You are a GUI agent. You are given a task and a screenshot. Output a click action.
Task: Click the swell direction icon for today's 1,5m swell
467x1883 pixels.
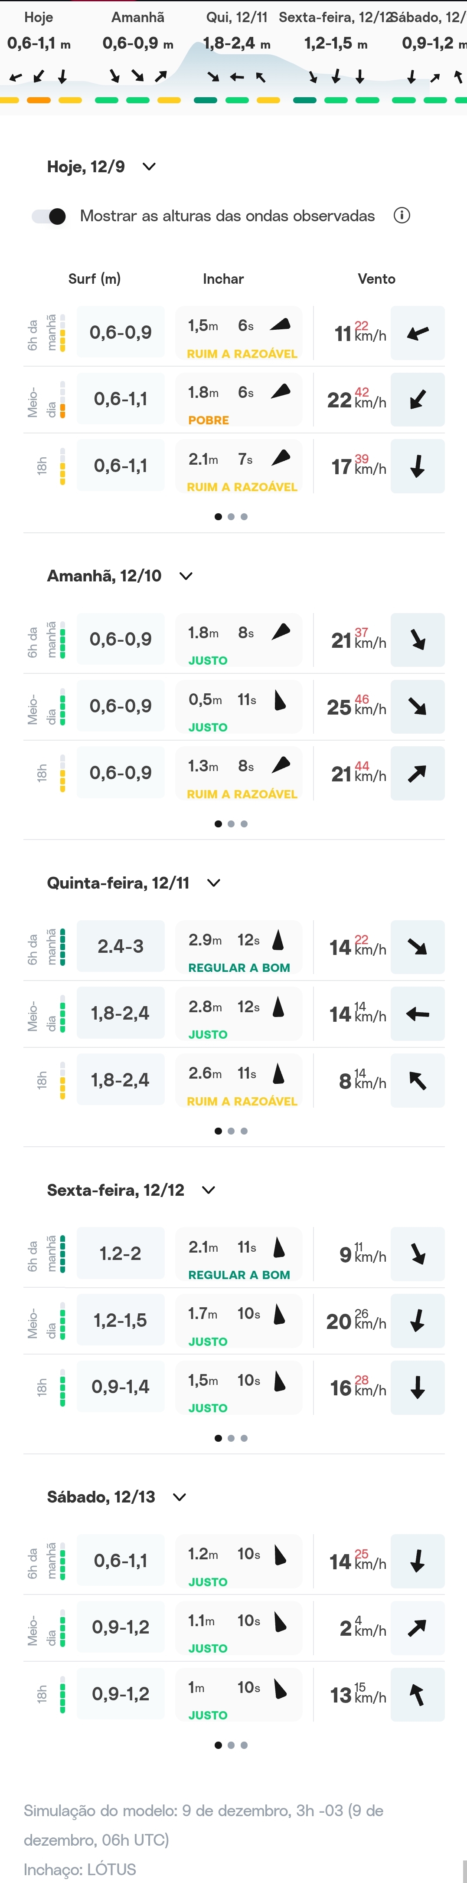pyautogui.click(x=281, y=325)
